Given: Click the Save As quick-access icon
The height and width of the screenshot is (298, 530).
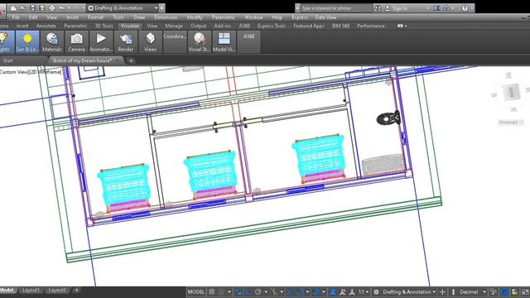Looking at the screenshot, I should (42, 7).
